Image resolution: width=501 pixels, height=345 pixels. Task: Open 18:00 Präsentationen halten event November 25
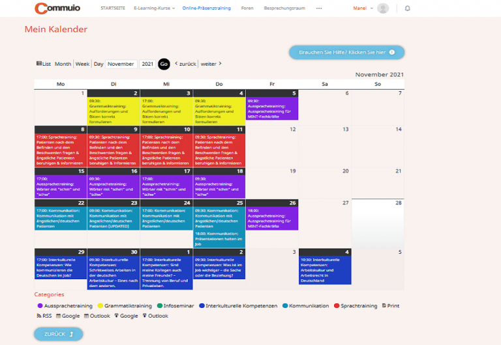coord(219,239)
